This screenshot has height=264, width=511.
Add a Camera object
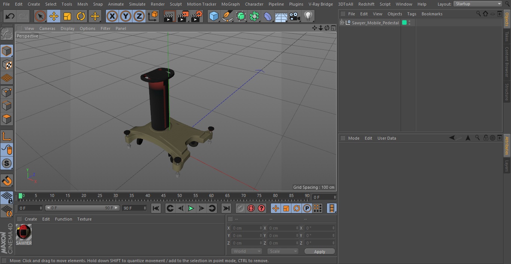(x=295, y=16)
